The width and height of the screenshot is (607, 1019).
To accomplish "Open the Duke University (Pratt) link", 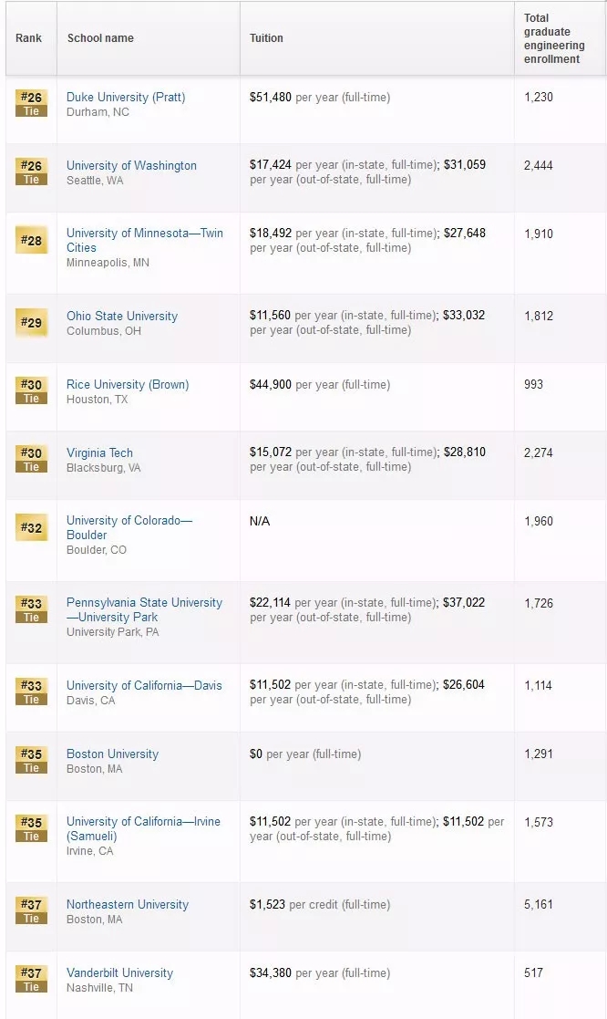I will (126, 98).
